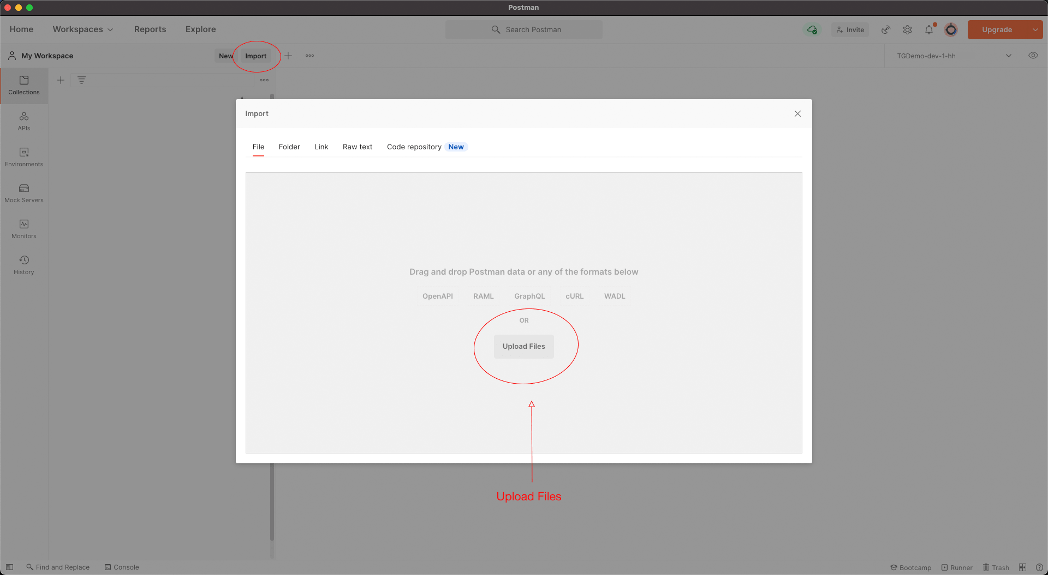Expand the Workspaces dropdown menu
Image resolution: width=1048 pixels, height=575 pixels.
tap(83, 29)
